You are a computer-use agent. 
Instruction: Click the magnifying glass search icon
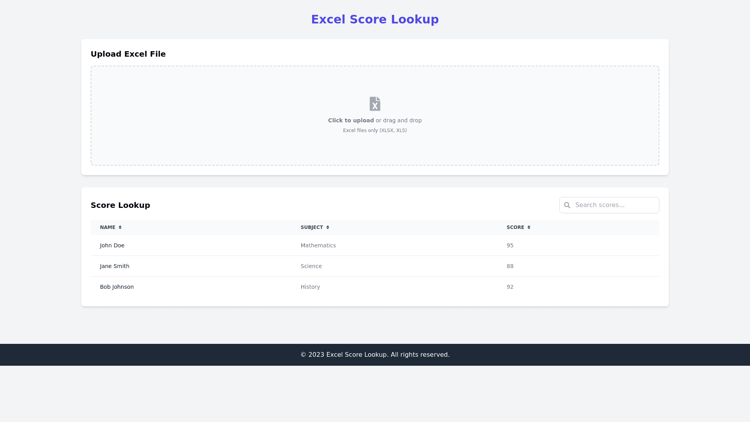coord(567,205)
